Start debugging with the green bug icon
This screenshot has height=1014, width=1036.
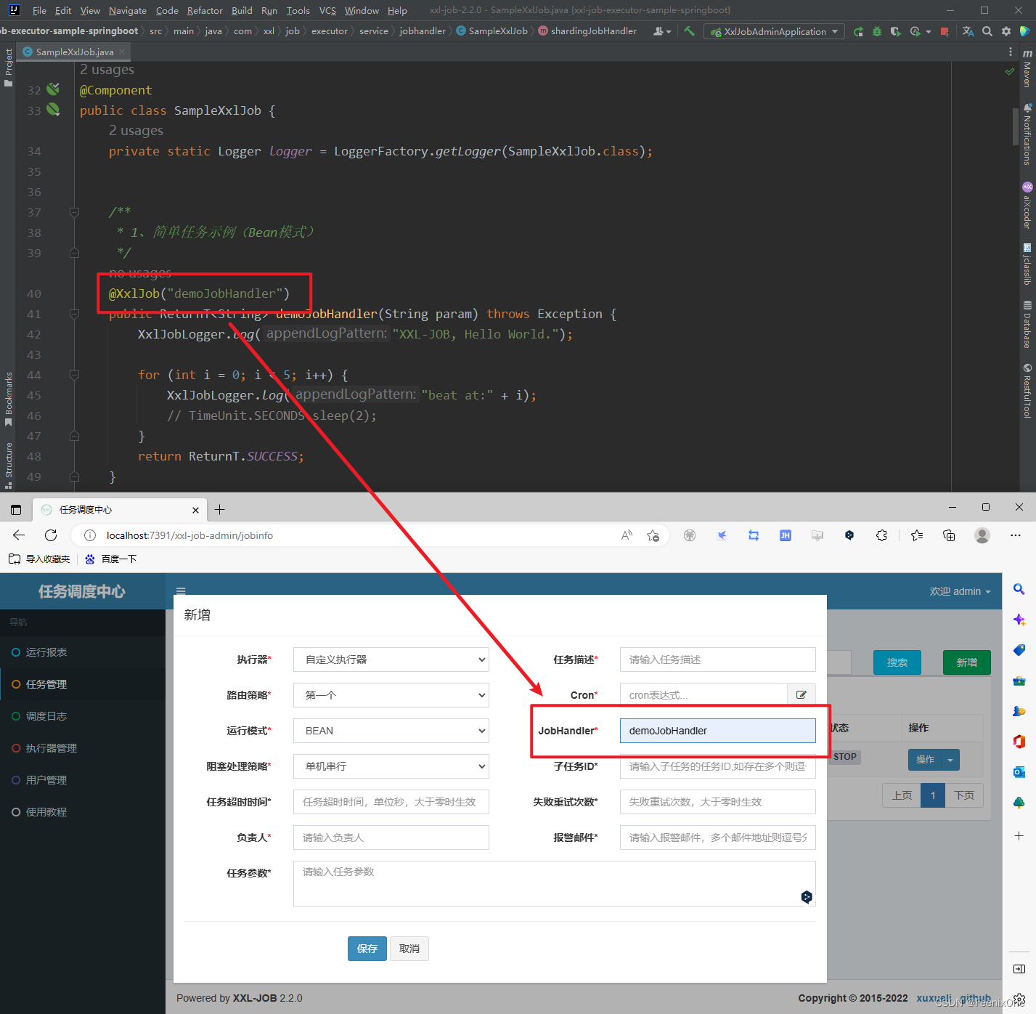tap(877, 31)
